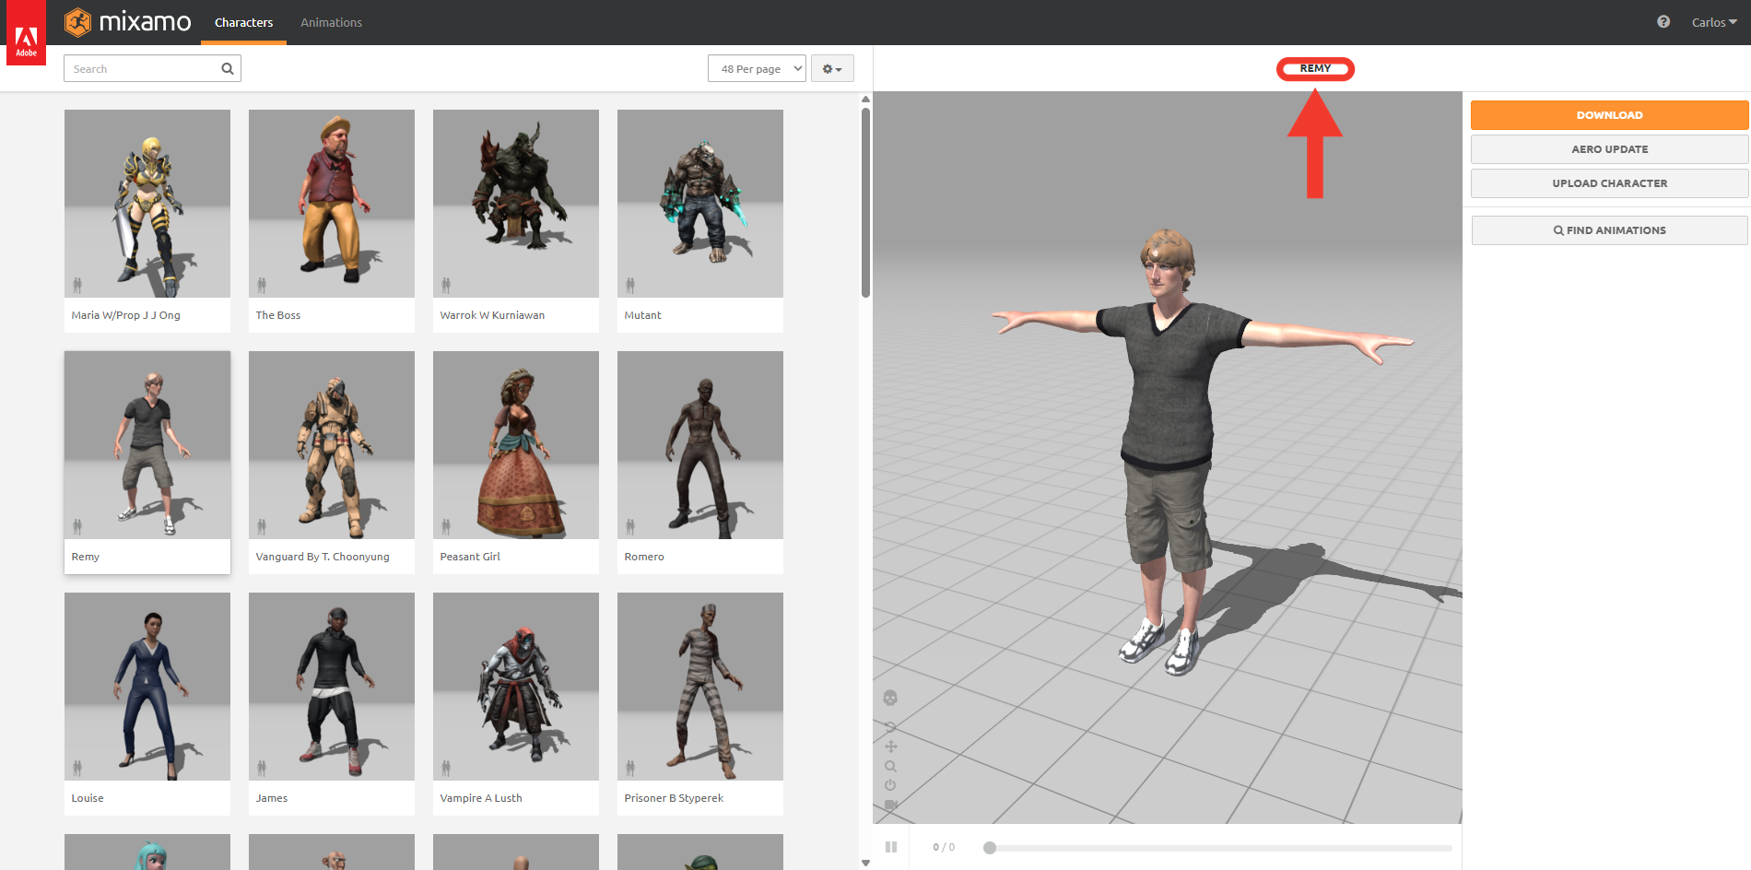Select the pan view arrows icon
Viewport: 1751px width, 870px height.
coord(890,747)
